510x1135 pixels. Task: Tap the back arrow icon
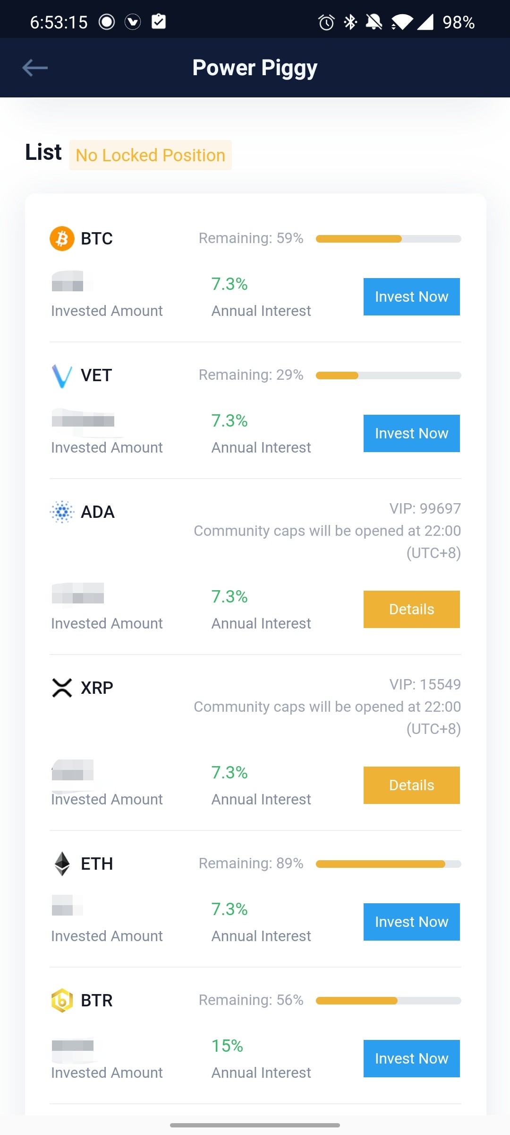[x=35, y=68]
